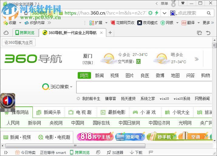The image size is (217, 156).
Task: Open the 人民网 site link
Action: coord(13,123)
